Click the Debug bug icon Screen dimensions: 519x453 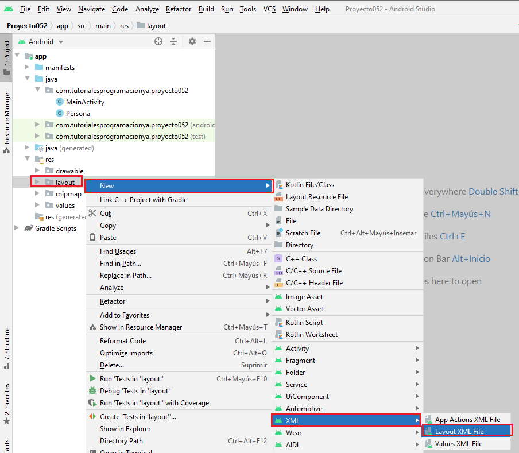click(92, 390)
